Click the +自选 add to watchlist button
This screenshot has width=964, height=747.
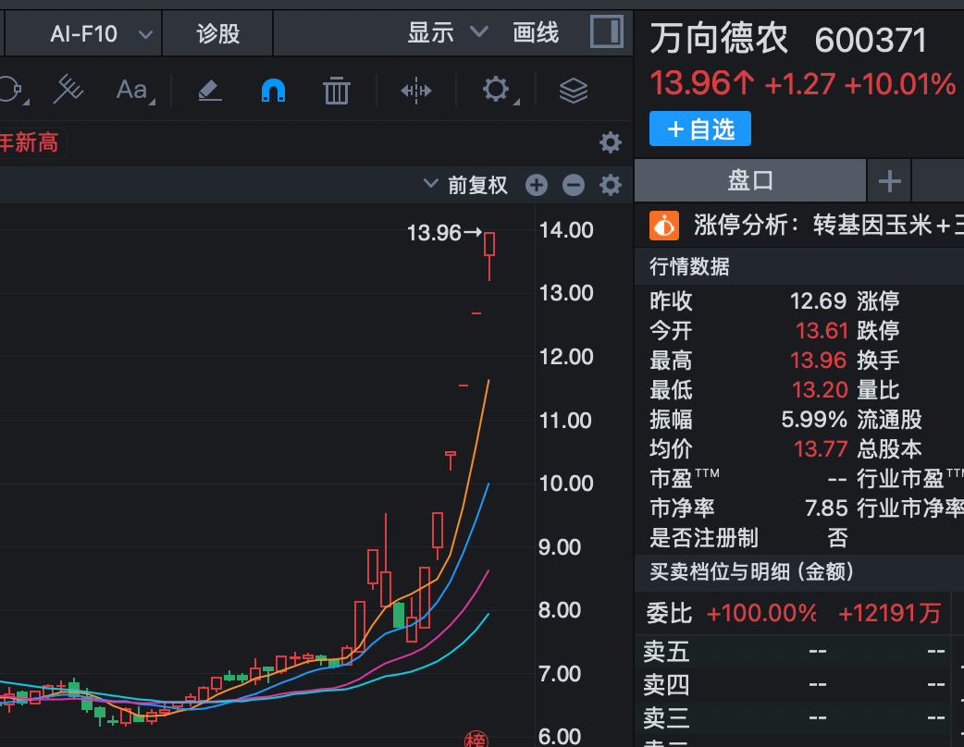pos(700,129)
